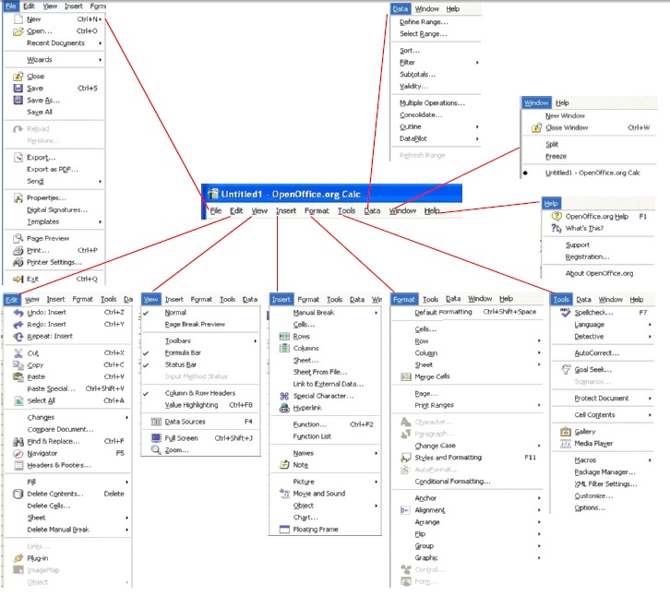
Task: Choose Conditional Formatting in the Format menu
Action: click(452, 482)
